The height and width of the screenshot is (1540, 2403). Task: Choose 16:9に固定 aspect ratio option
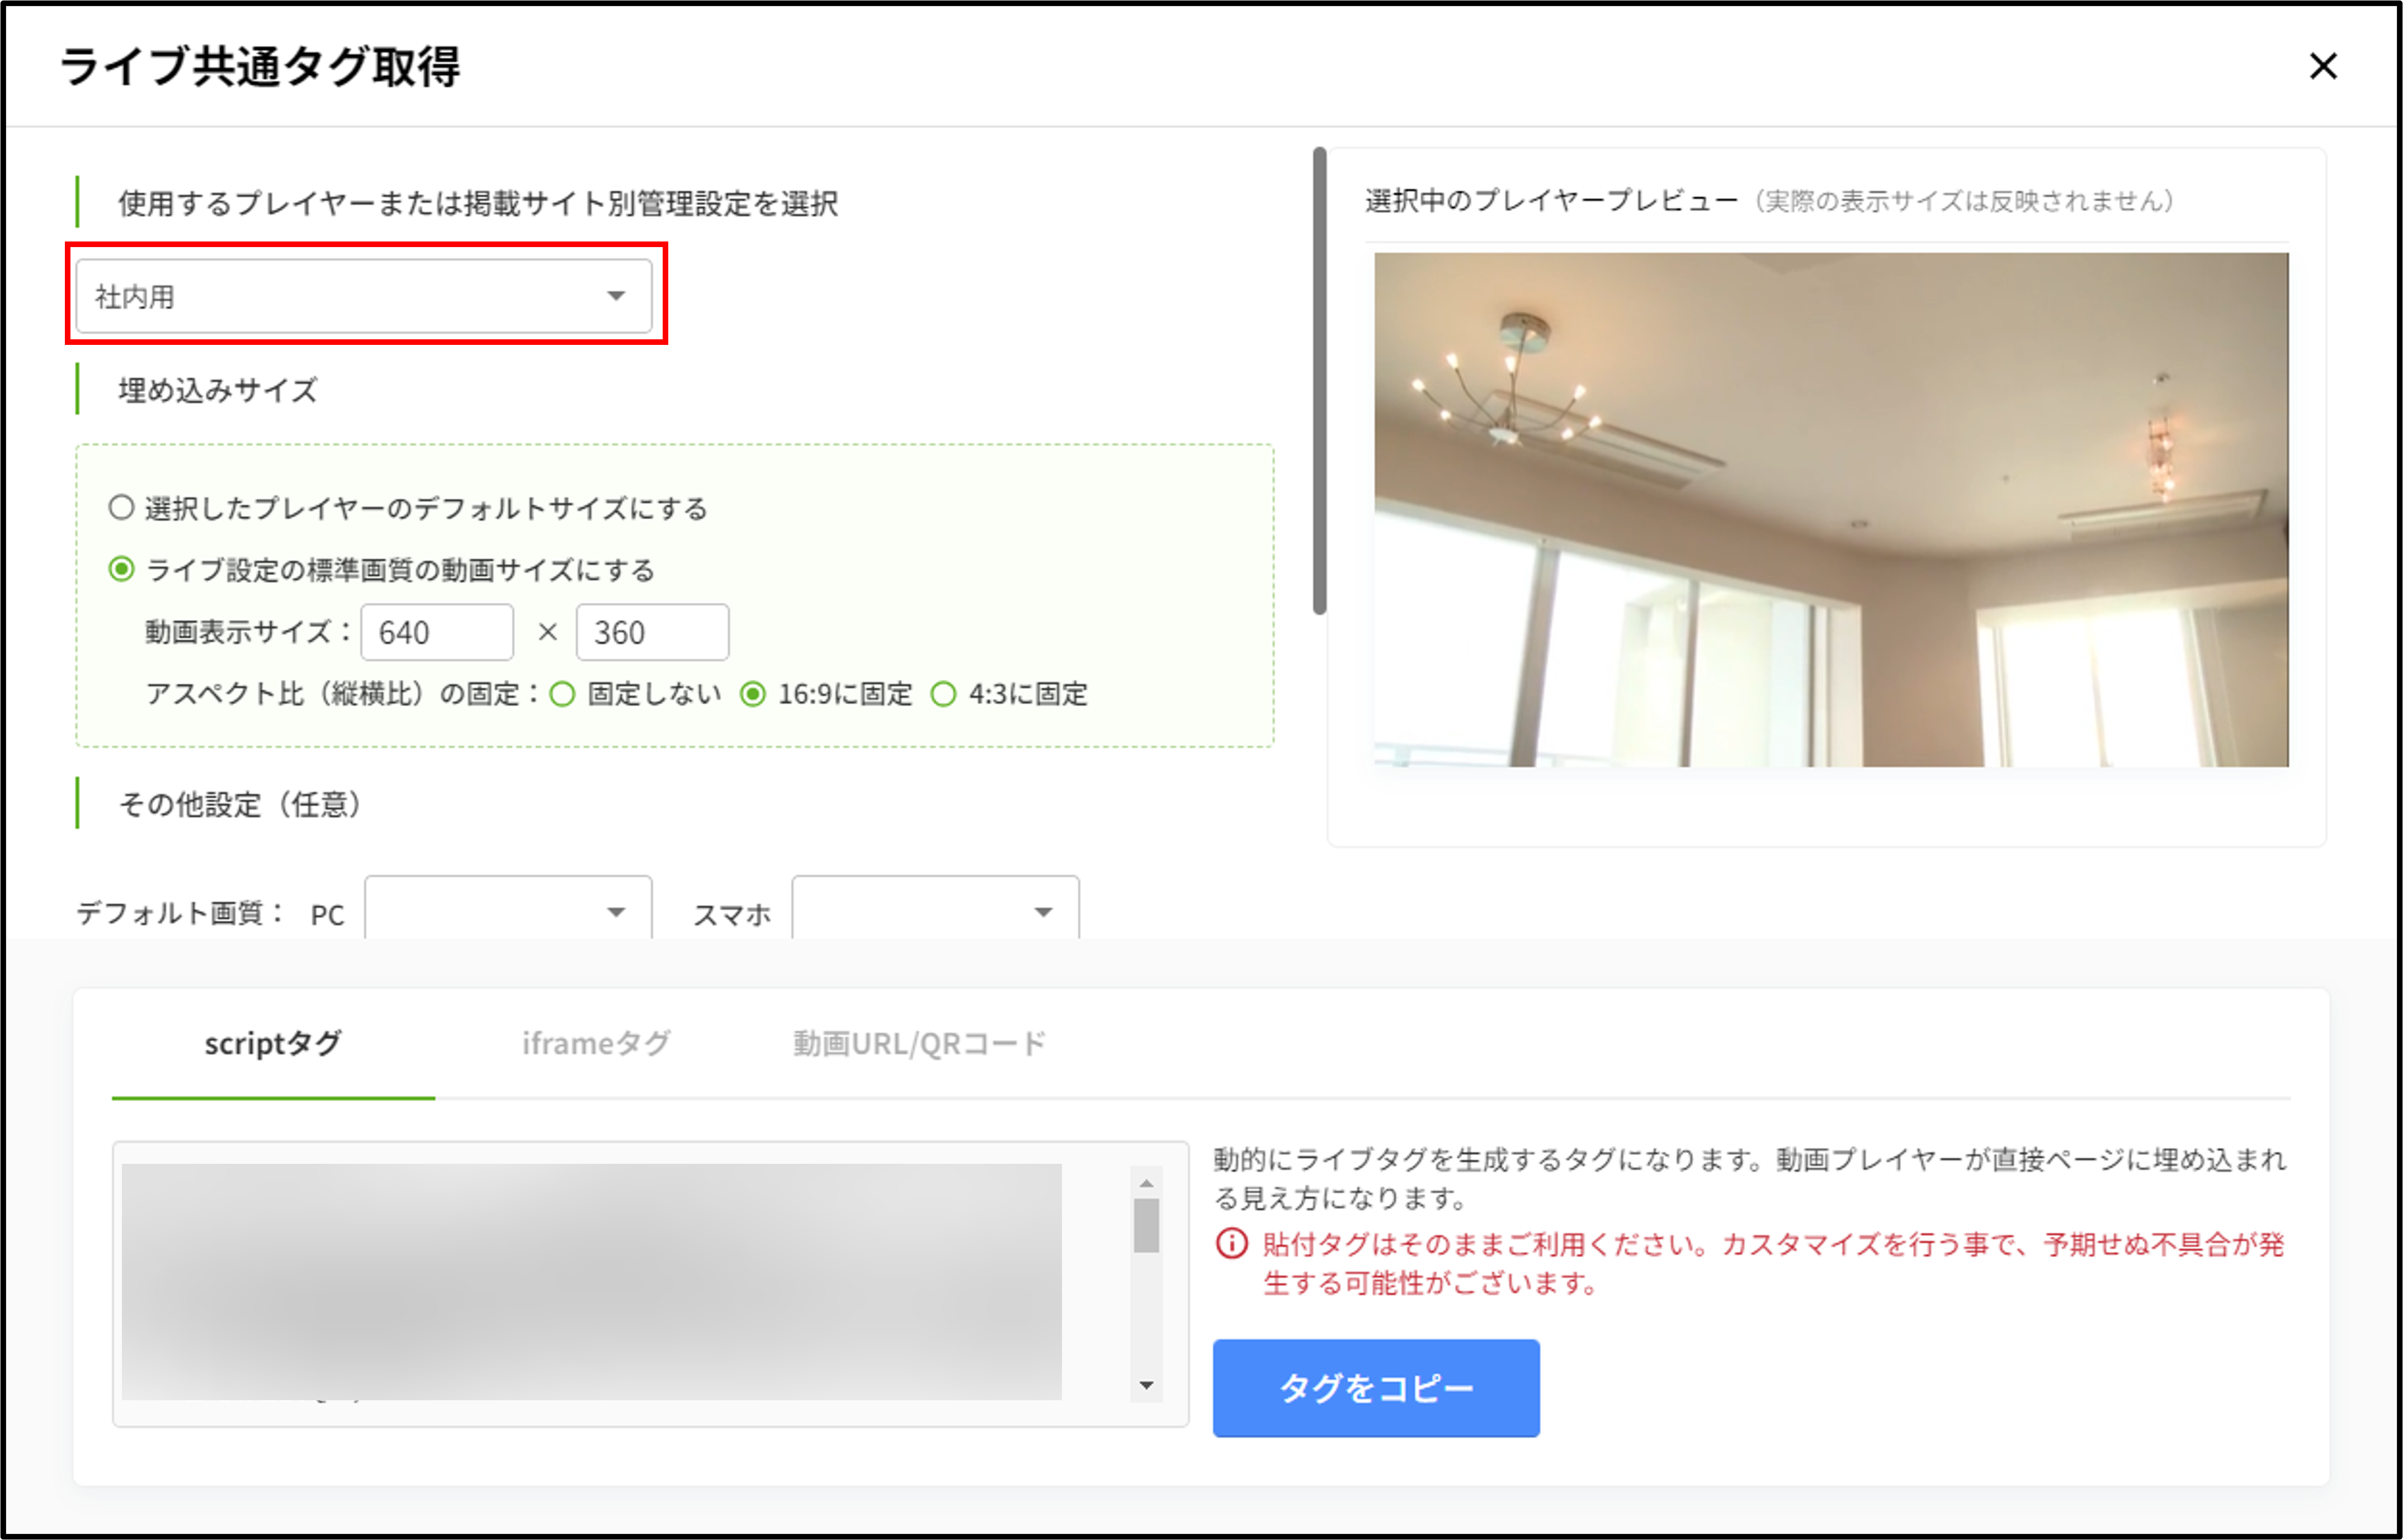point(753,694)
